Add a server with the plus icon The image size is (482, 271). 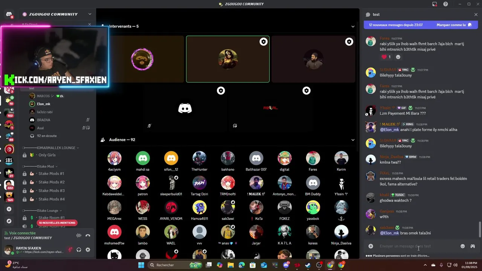[x=9, y=209]
